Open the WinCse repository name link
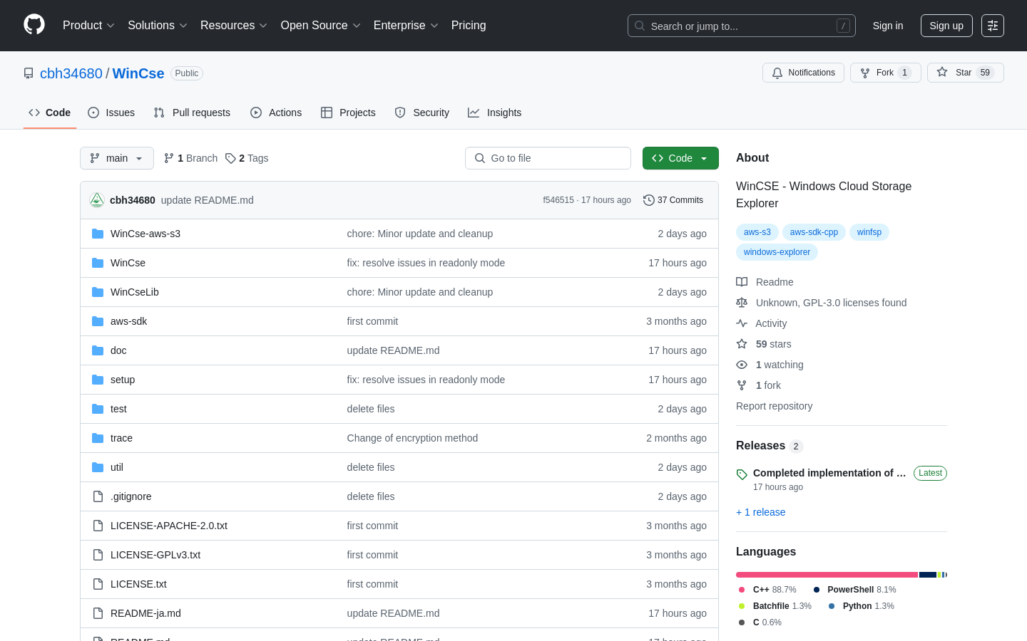The image size is (1027, 641). tap(138, 73)
